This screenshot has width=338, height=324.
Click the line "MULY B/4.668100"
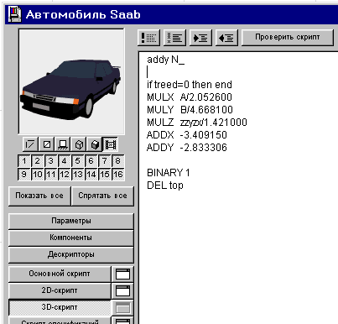tap(190, 110)
